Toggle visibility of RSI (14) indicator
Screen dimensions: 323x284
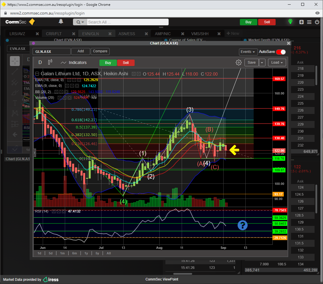pyautogui.click(x=53, y=211)
